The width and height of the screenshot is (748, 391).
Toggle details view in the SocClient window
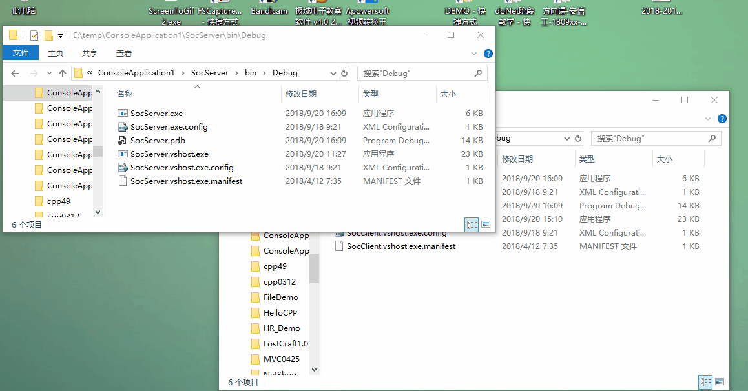coord(705,382)
